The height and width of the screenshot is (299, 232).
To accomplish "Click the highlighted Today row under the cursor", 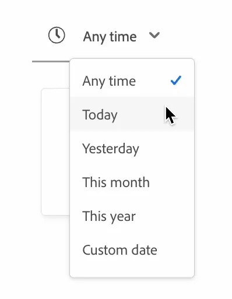I will [x=132, y=114].
